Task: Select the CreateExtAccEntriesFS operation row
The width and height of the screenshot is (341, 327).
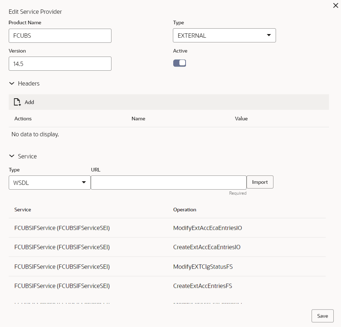Action: [x=202, y=286]
